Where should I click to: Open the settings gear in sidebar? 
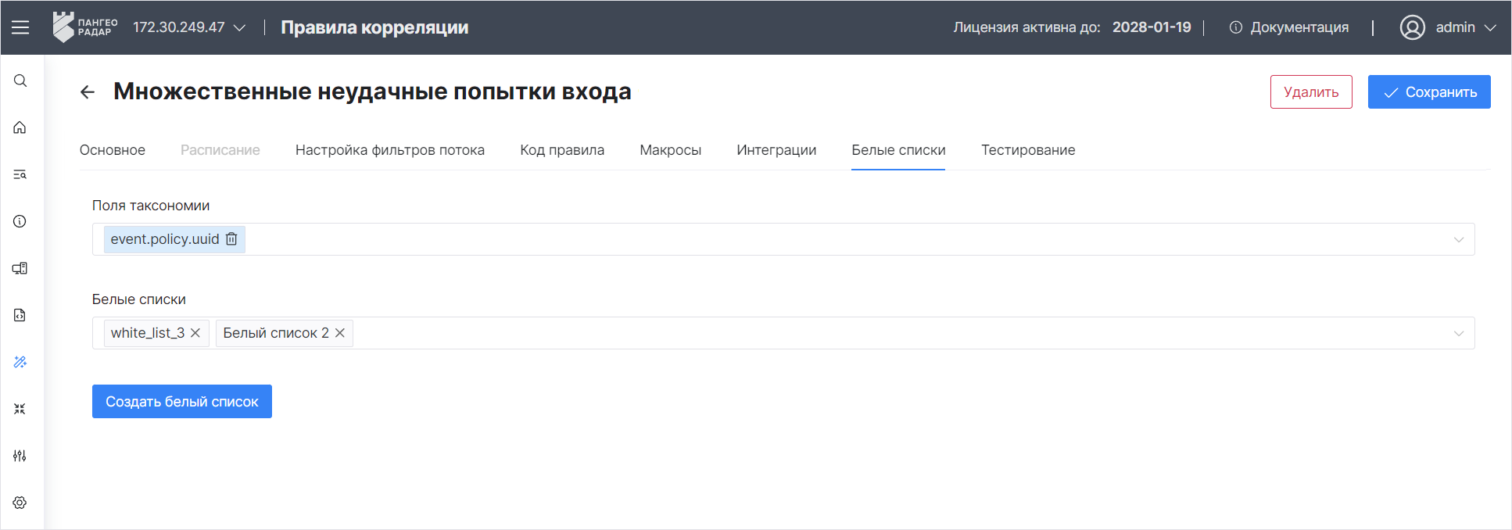pos(20,503)
